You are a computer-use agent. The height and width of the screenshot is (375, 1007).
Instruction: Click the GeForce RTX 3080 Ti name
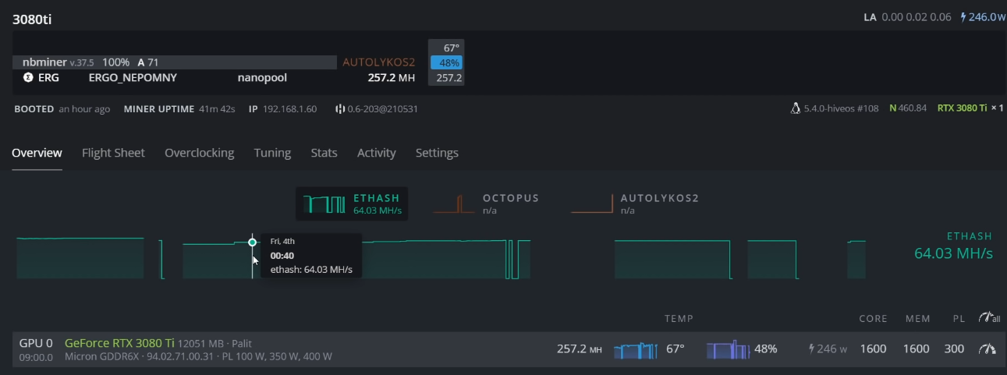point(119,343)
